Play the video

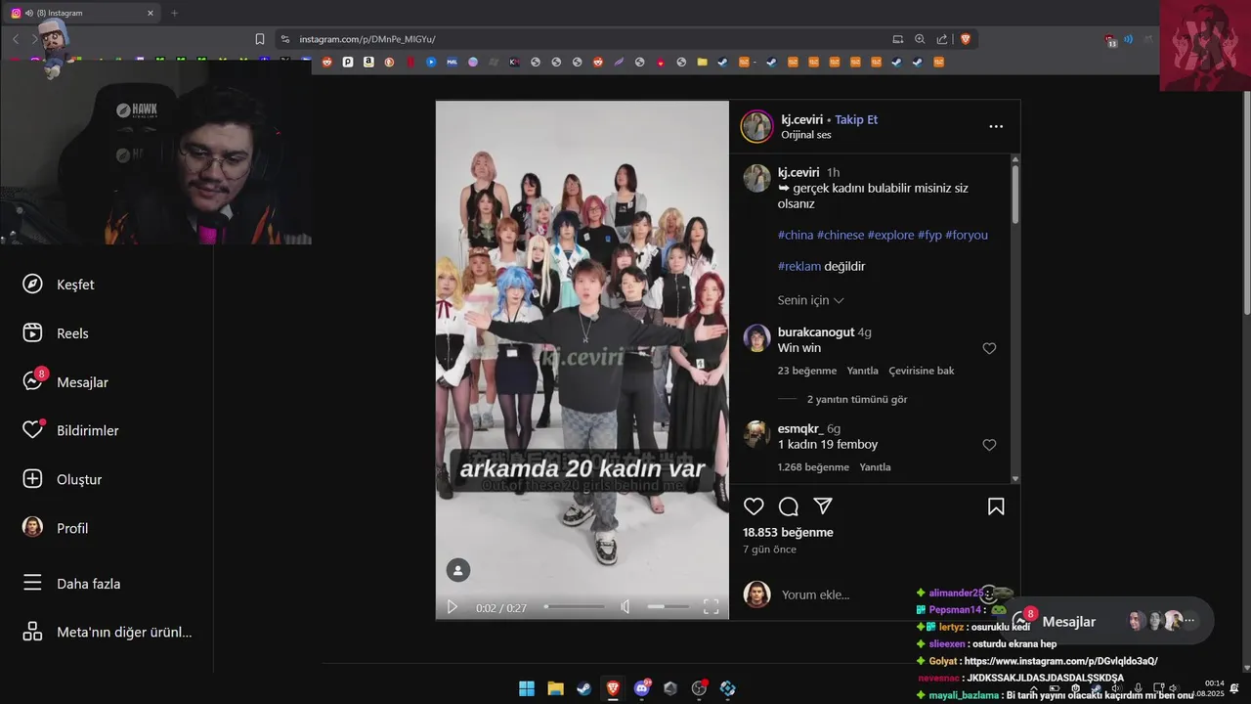453,607
